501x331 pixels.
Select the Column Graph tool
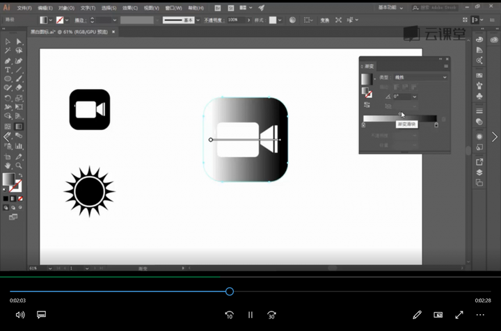coord(19,146)
